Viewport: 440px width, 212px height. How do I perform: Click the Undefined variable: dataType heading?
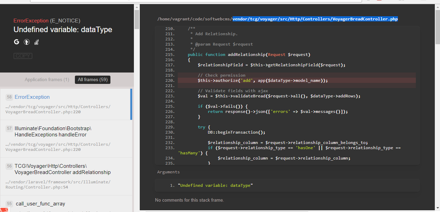tap(62, 29)
